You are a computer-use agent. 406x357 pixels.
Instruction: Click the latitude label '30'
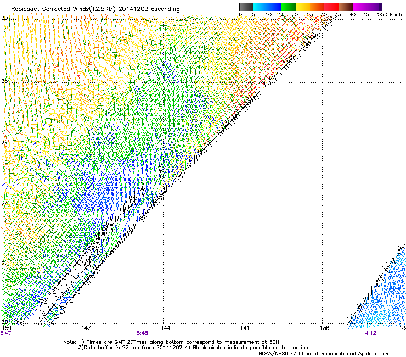tap(4, 18)
